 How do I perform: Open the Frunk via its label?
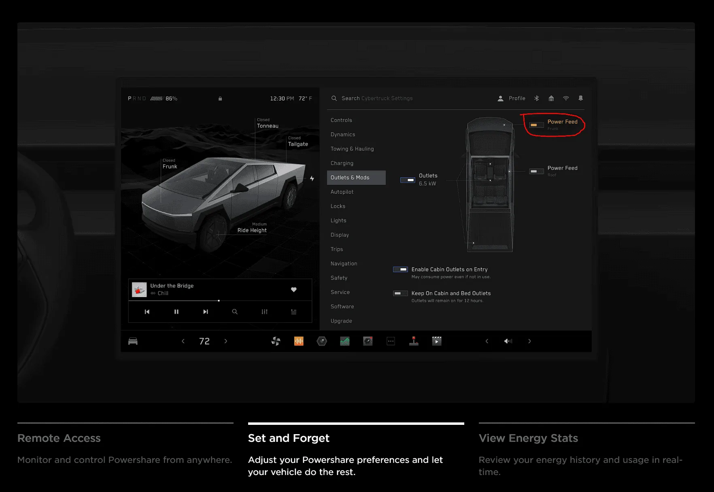(170, 166)
